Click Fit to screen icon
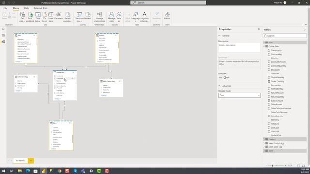Viewport: 310px width, 174px height. coord(303,166)
